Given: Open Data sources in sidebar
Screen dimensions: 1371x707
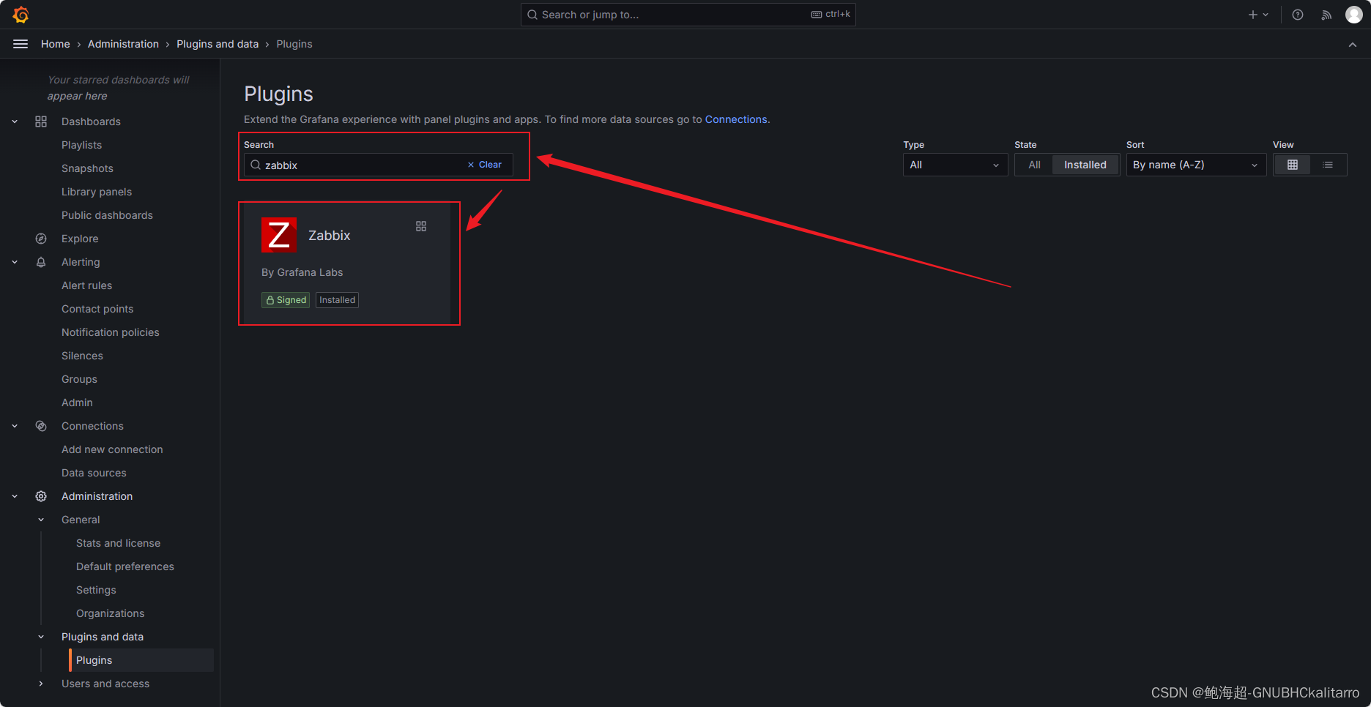Looking at the screenshot, I should pos(94,473).
